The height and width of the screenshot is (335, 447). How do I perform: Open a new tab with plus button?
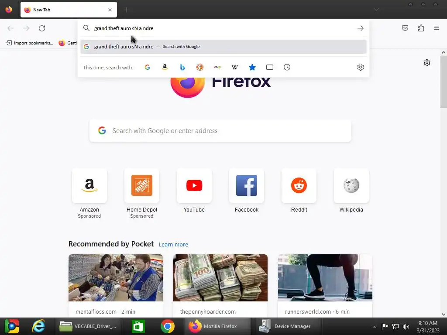[127, 10]
